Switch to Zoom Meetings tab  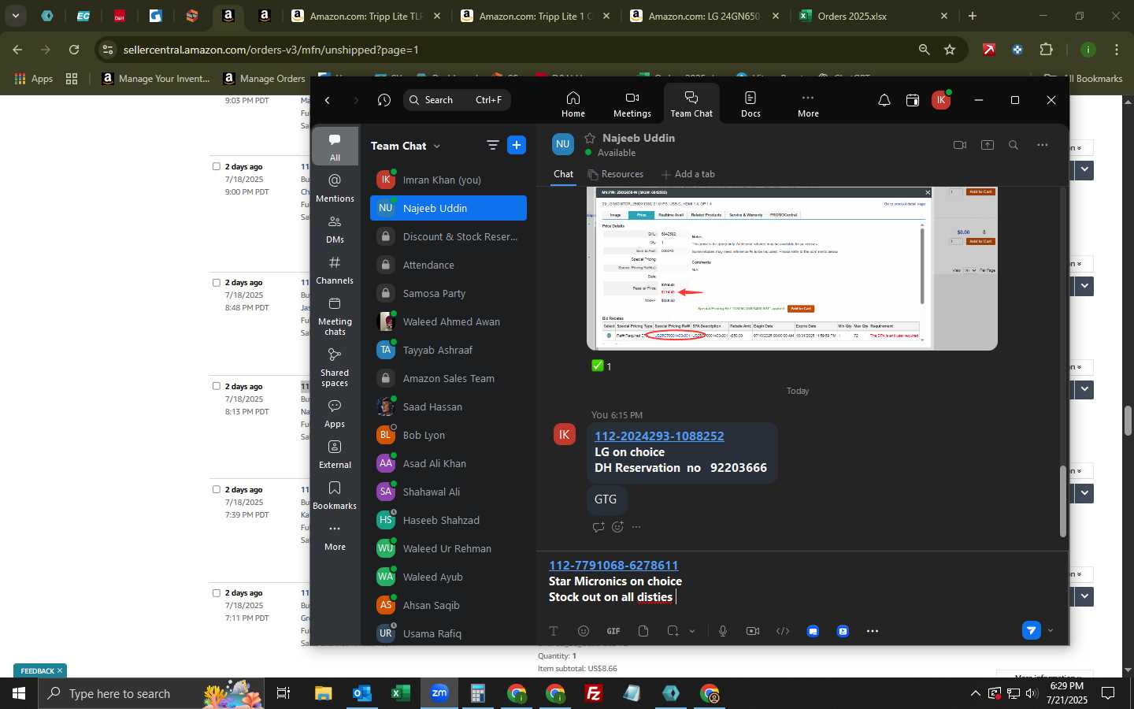point(632,104)
